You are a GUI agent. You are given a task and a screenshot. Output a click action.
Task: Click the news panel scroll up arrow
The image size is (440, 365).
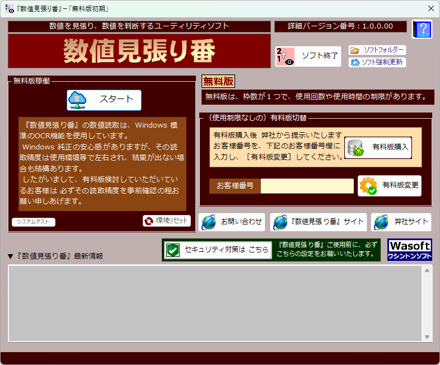427,270
